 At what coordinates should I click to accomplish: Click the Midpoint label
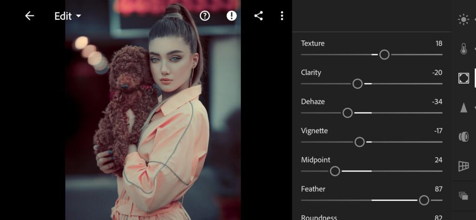(316, 160)
